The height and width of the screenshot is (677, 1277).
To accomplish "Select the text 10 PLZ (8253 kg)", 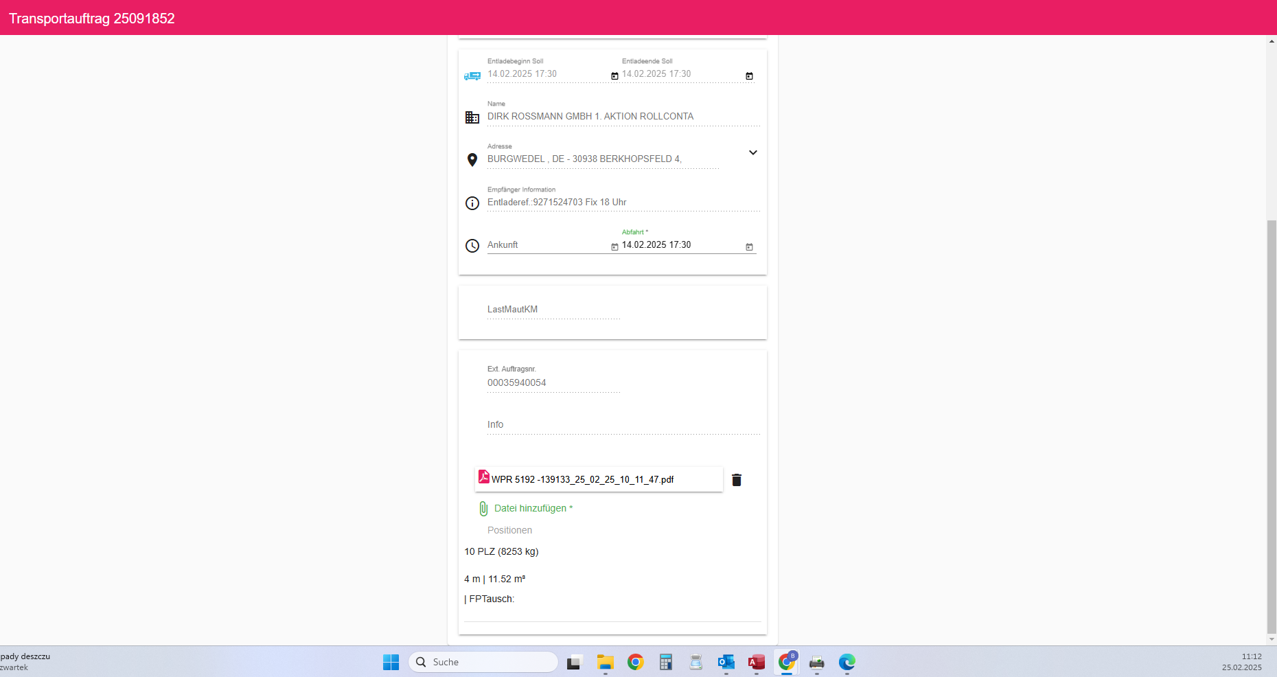I will 501,551.
